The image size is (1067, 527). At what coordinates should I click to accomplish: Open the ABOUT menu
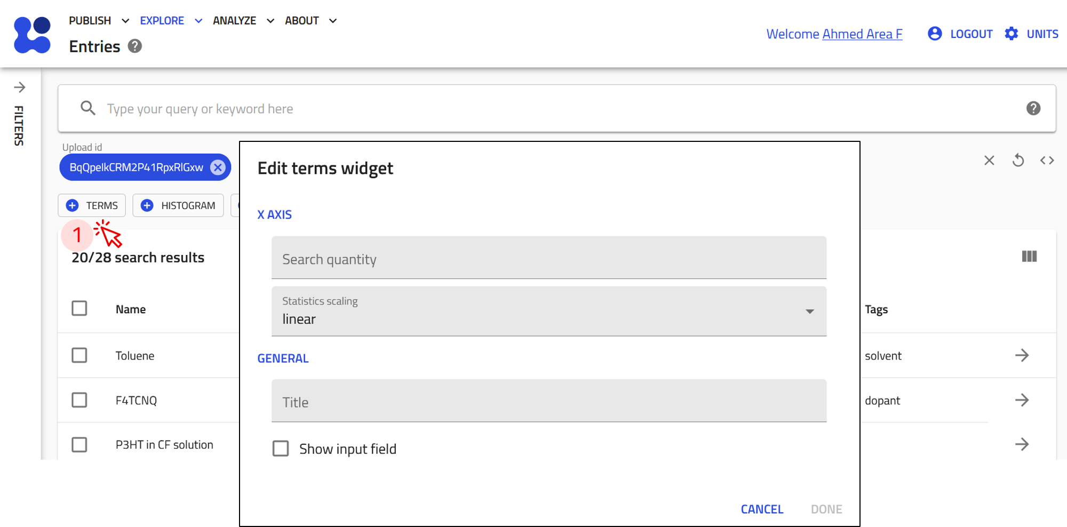tap(310, 21)
